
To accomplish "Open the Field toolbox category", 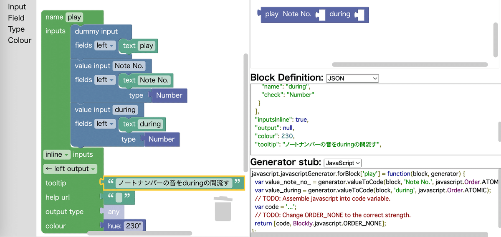I will coord(16,18).
